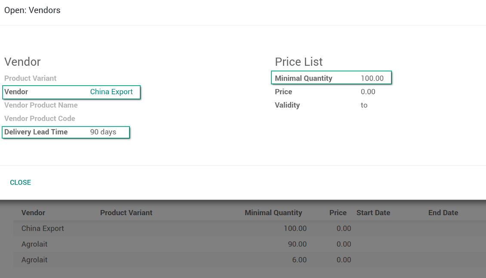Click the End Date column header

click(443, 213)
